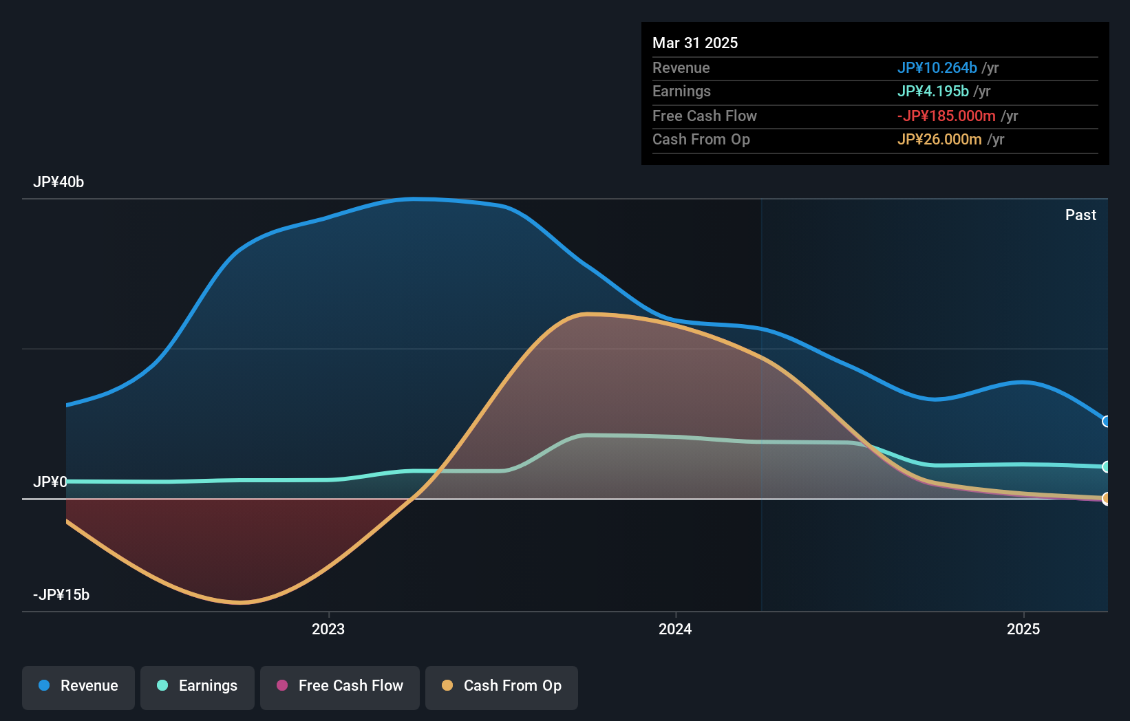Click the 2023 x-axis label
This screenshot has width=1130, height=721.
[328, 629]
